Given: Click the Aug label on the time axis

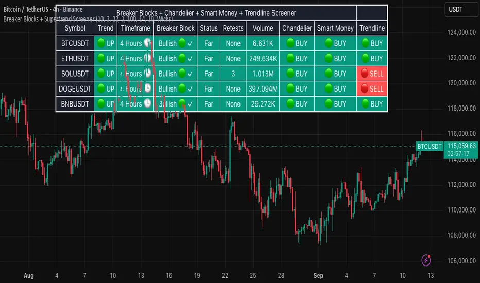Looking at the screenshot, I should 29,275.
